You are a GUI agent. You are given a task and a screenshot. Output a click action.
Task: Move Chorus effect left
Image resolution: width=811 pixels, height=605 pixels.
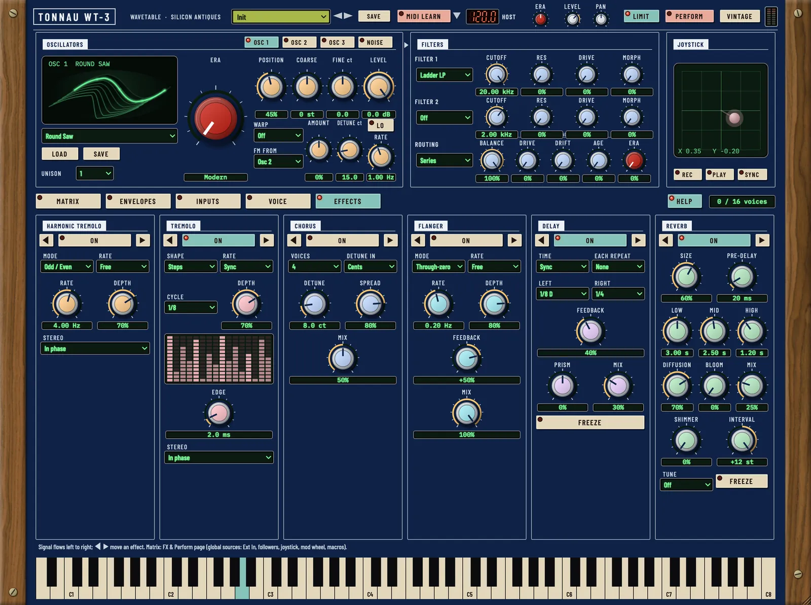click(x=294, y=240)
